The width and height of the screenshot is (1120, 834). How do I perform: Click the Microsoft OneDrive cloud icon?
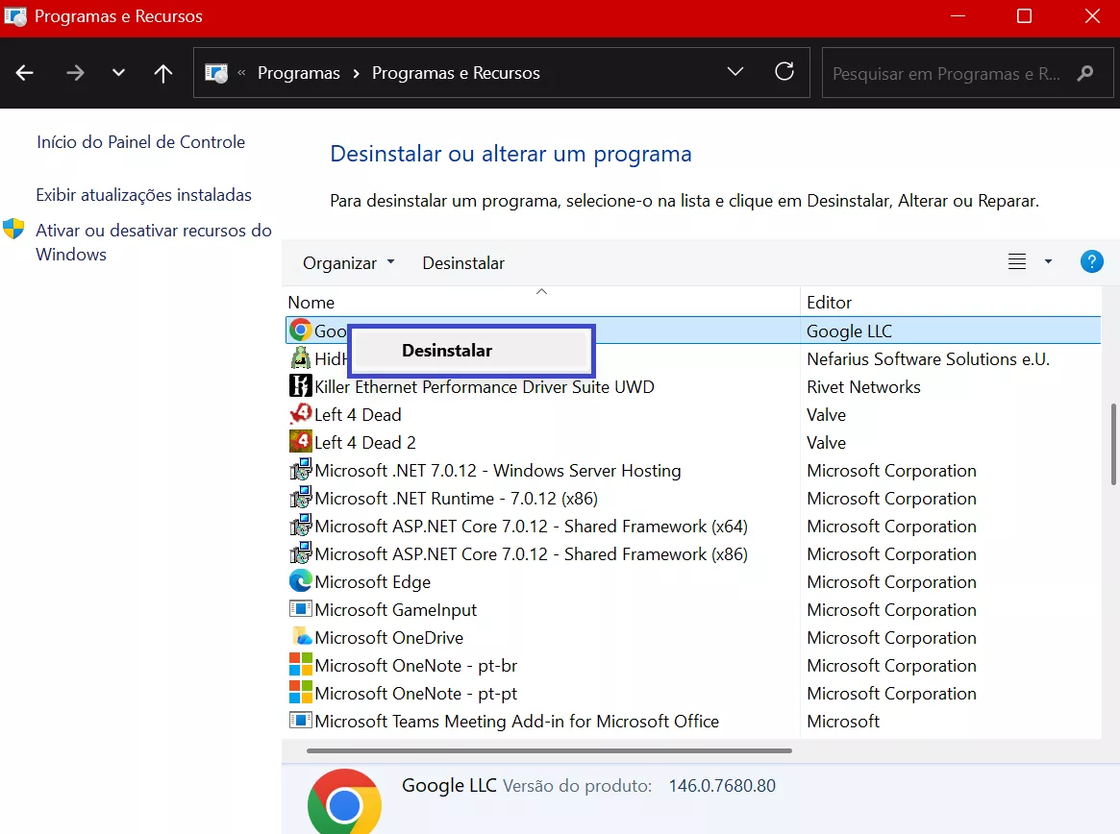coord(299,637)
